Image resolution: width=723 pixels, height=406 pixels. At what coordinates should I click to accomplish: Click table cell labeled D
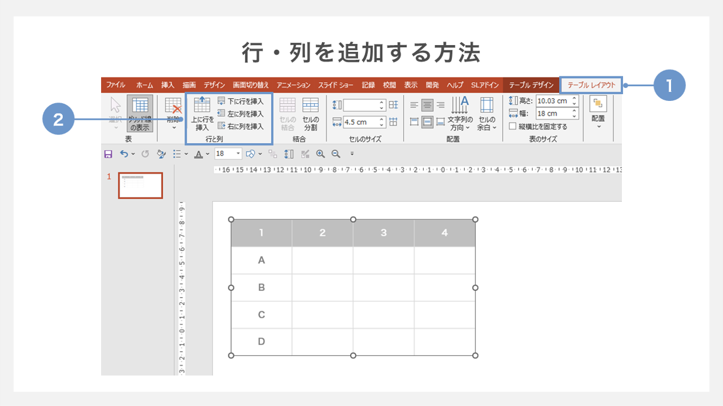tap(262, 342)
